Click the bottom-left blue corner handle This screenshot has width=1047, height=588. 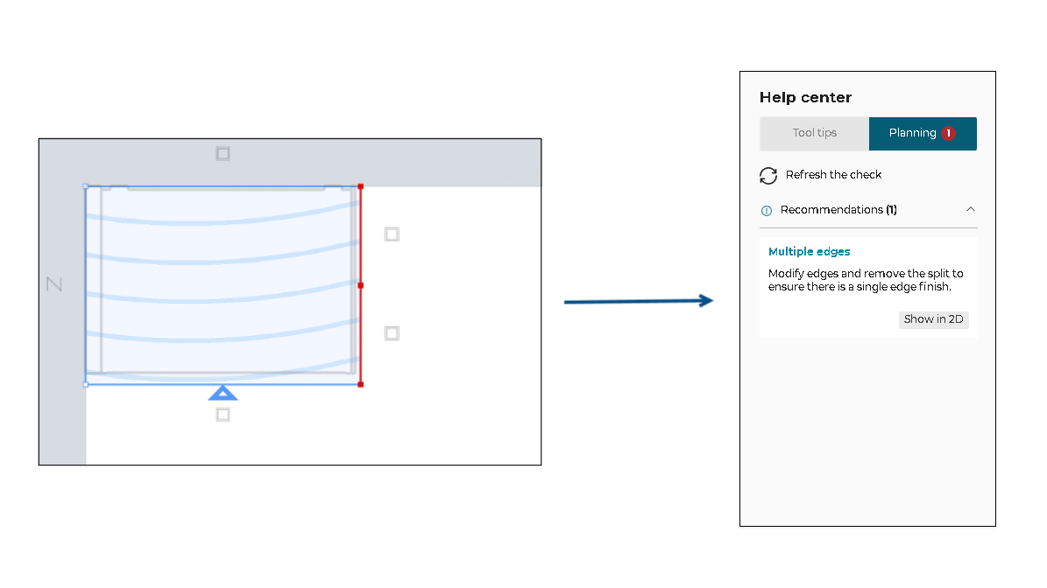click(86, 384)
